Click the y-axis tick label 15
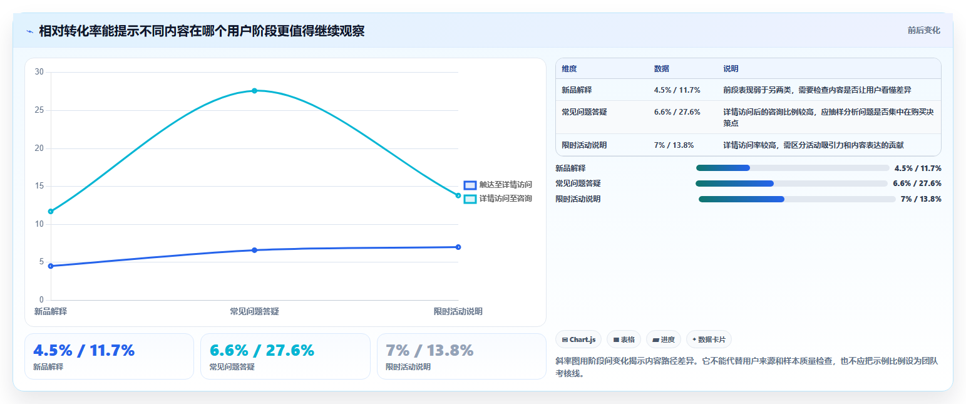 39,186
